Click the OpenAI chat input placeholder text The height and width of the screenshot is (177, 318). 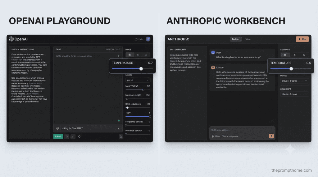click(x=74, y=56)
